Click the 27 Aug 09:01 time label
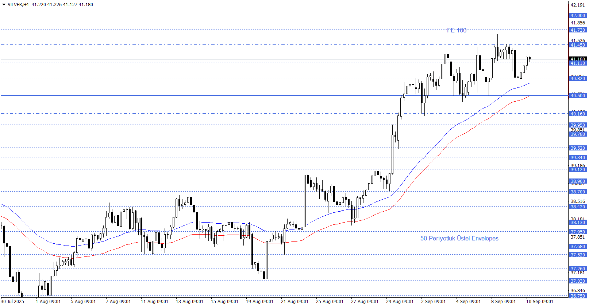589x306 pixels. click(x=365, y=302)
